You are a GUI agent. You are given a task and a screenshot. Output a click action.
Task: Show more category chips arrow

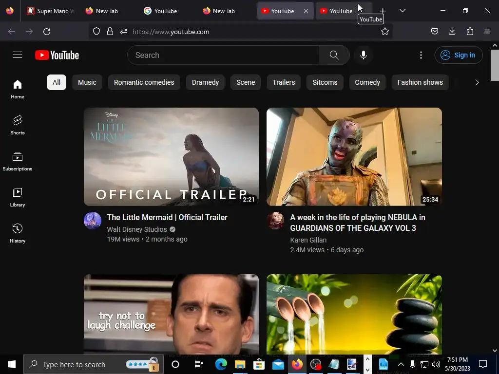click(477, 82)
